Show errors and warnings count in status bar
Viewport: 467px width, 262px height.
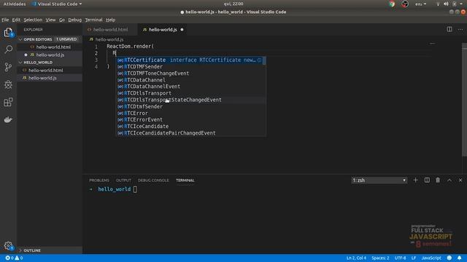pos(15,258)
